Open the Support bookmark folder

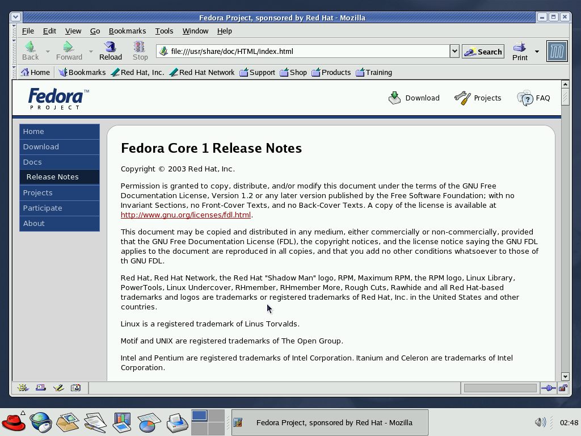coord(258,72)
